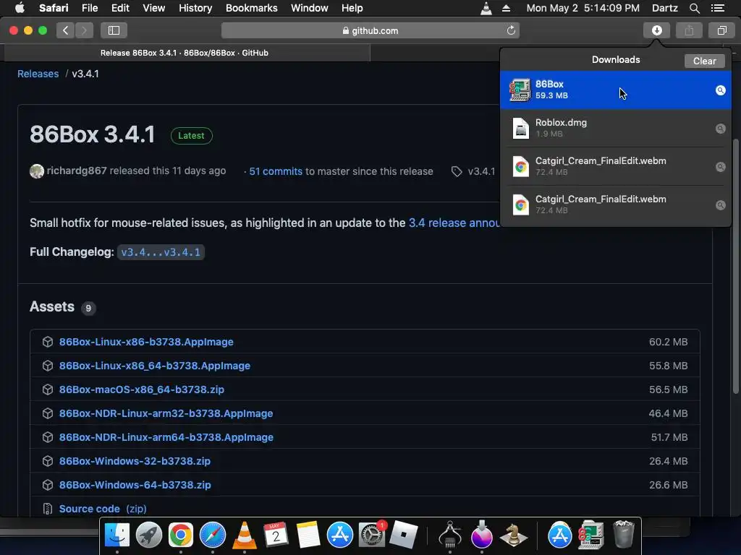Reload the page via refresh icon
The height and width of the screenshot is (555, 741).
tap(511, 30)
